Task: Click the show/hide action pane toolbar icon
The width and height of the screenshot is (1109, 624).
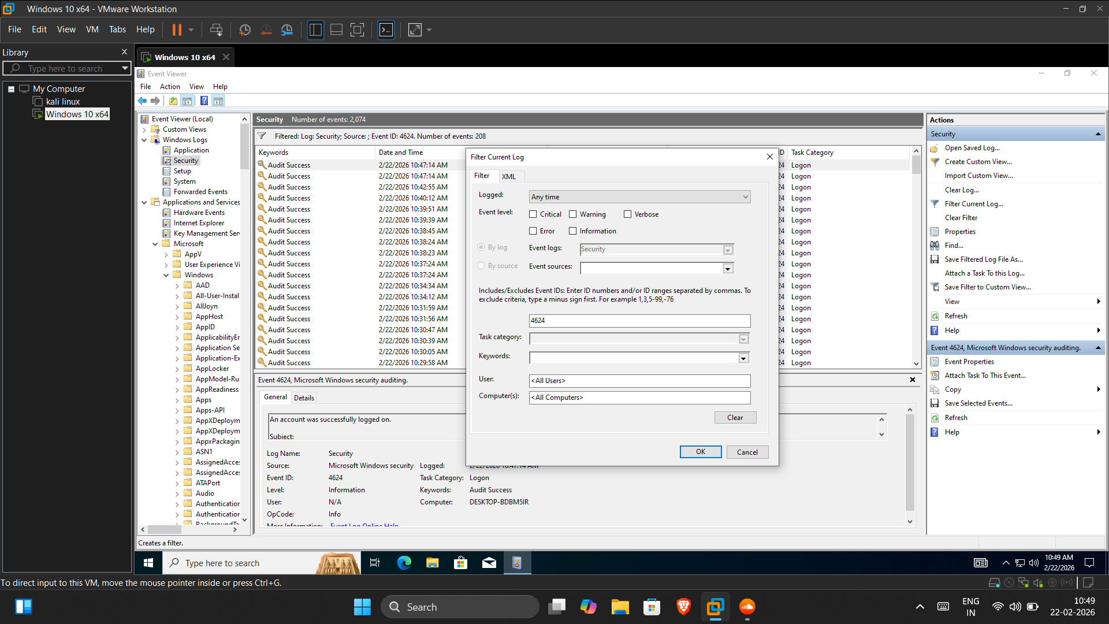Action: 218,101
